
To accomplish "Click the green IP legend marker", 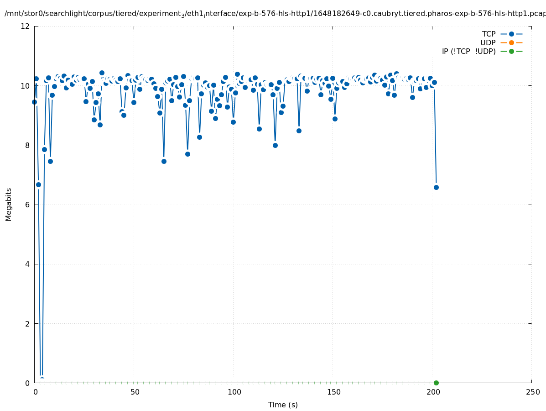I will [511, 51].
